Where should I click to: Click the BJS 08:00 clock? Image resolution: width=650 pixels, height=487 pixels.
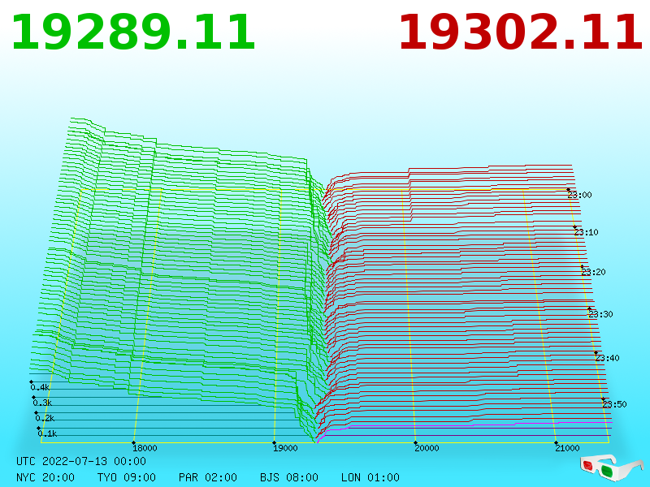[289, 477]
